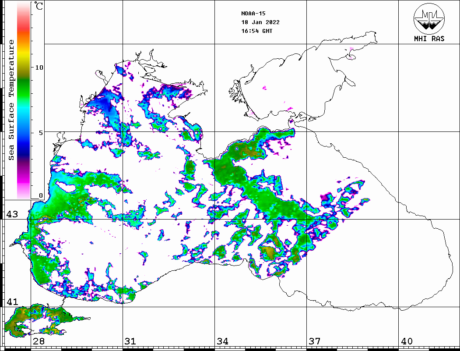Click the '18 Jan 2022' date text
The height and width of the screenshot is (351, 460).
point(260,22)
